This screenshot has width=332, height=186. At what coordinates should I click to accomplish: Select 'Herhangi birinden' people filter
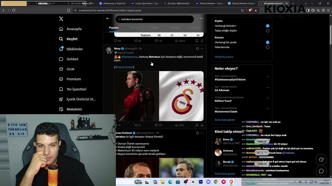coord(268,26)
